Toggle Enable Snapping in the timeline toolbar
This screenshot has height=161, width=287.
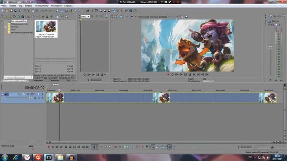tap(153, 147)
